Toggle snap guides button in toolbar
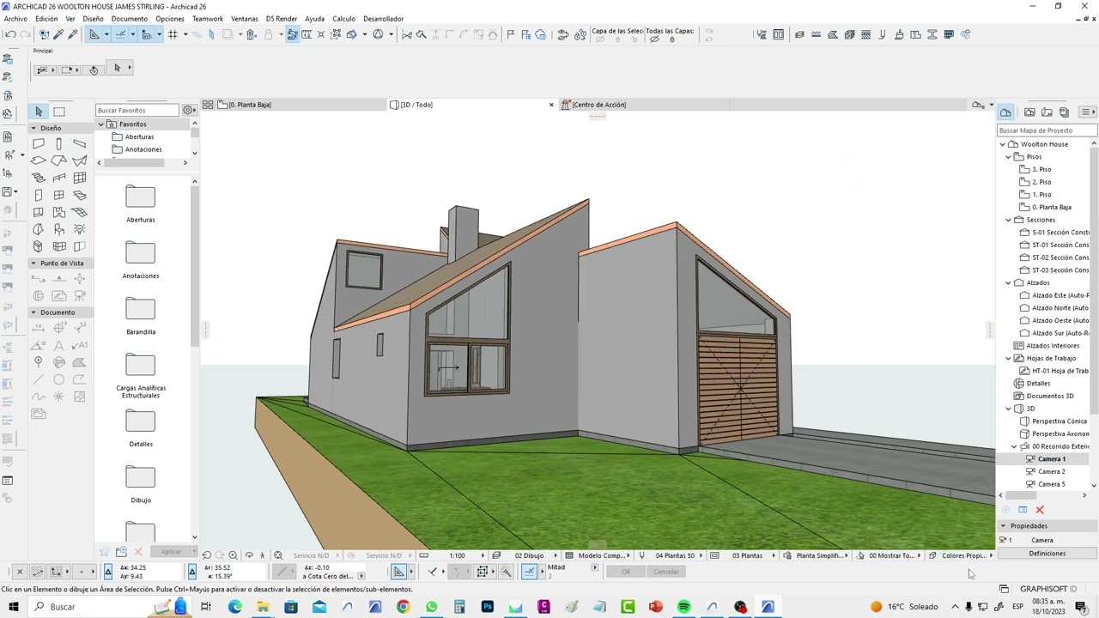 120,34
